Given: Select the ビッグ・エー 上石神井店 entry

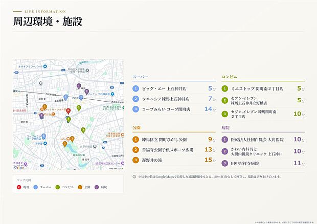Looking at the screenshot, I should coord(174,88).
